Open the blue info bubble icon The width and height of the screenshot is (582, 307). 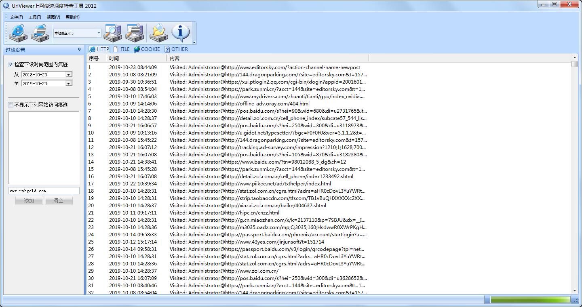(181, 33)
